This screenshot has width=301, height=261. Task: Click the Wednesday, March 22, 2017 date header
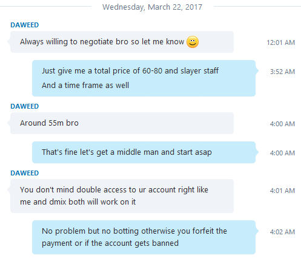click(152, 7)
